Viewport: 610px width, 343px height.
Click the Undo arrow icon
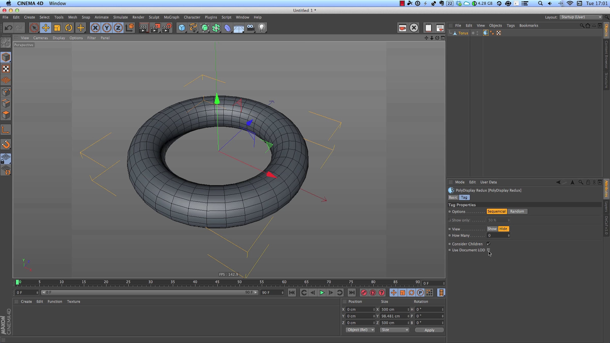(8, 28)
